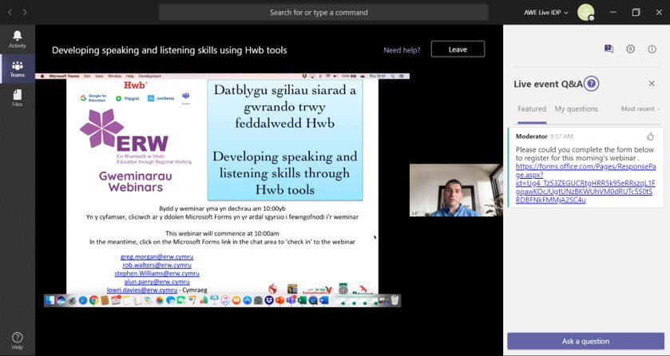Open the user profile avatar
This screenshot has width=670, height=356.
pos(585,13)
